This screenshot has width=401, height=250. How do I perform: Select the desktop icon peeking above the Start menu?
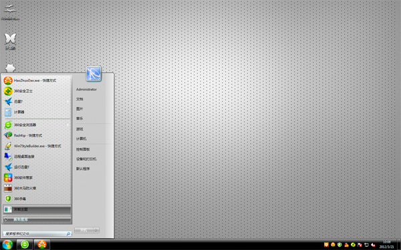coord(10,68)
